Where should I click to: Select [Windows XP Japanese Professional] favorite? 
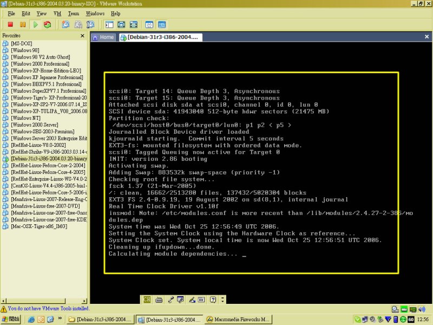[47, 77]
